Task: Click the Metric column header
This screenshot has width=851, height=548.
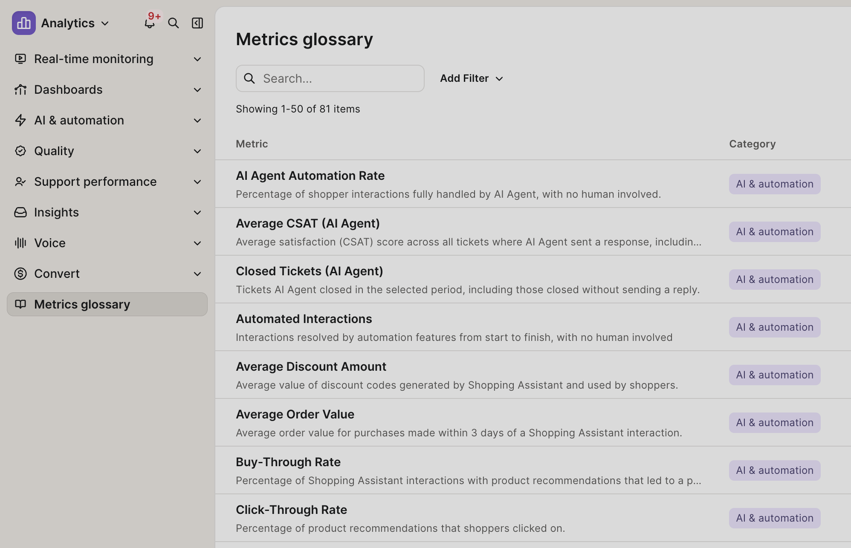Action: (252, 144)
